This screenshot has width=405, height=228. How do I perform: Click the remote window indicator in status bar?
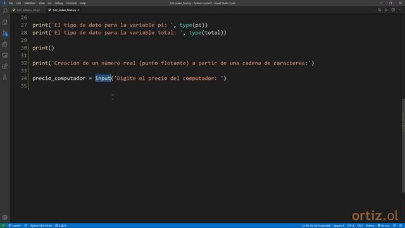3,225
